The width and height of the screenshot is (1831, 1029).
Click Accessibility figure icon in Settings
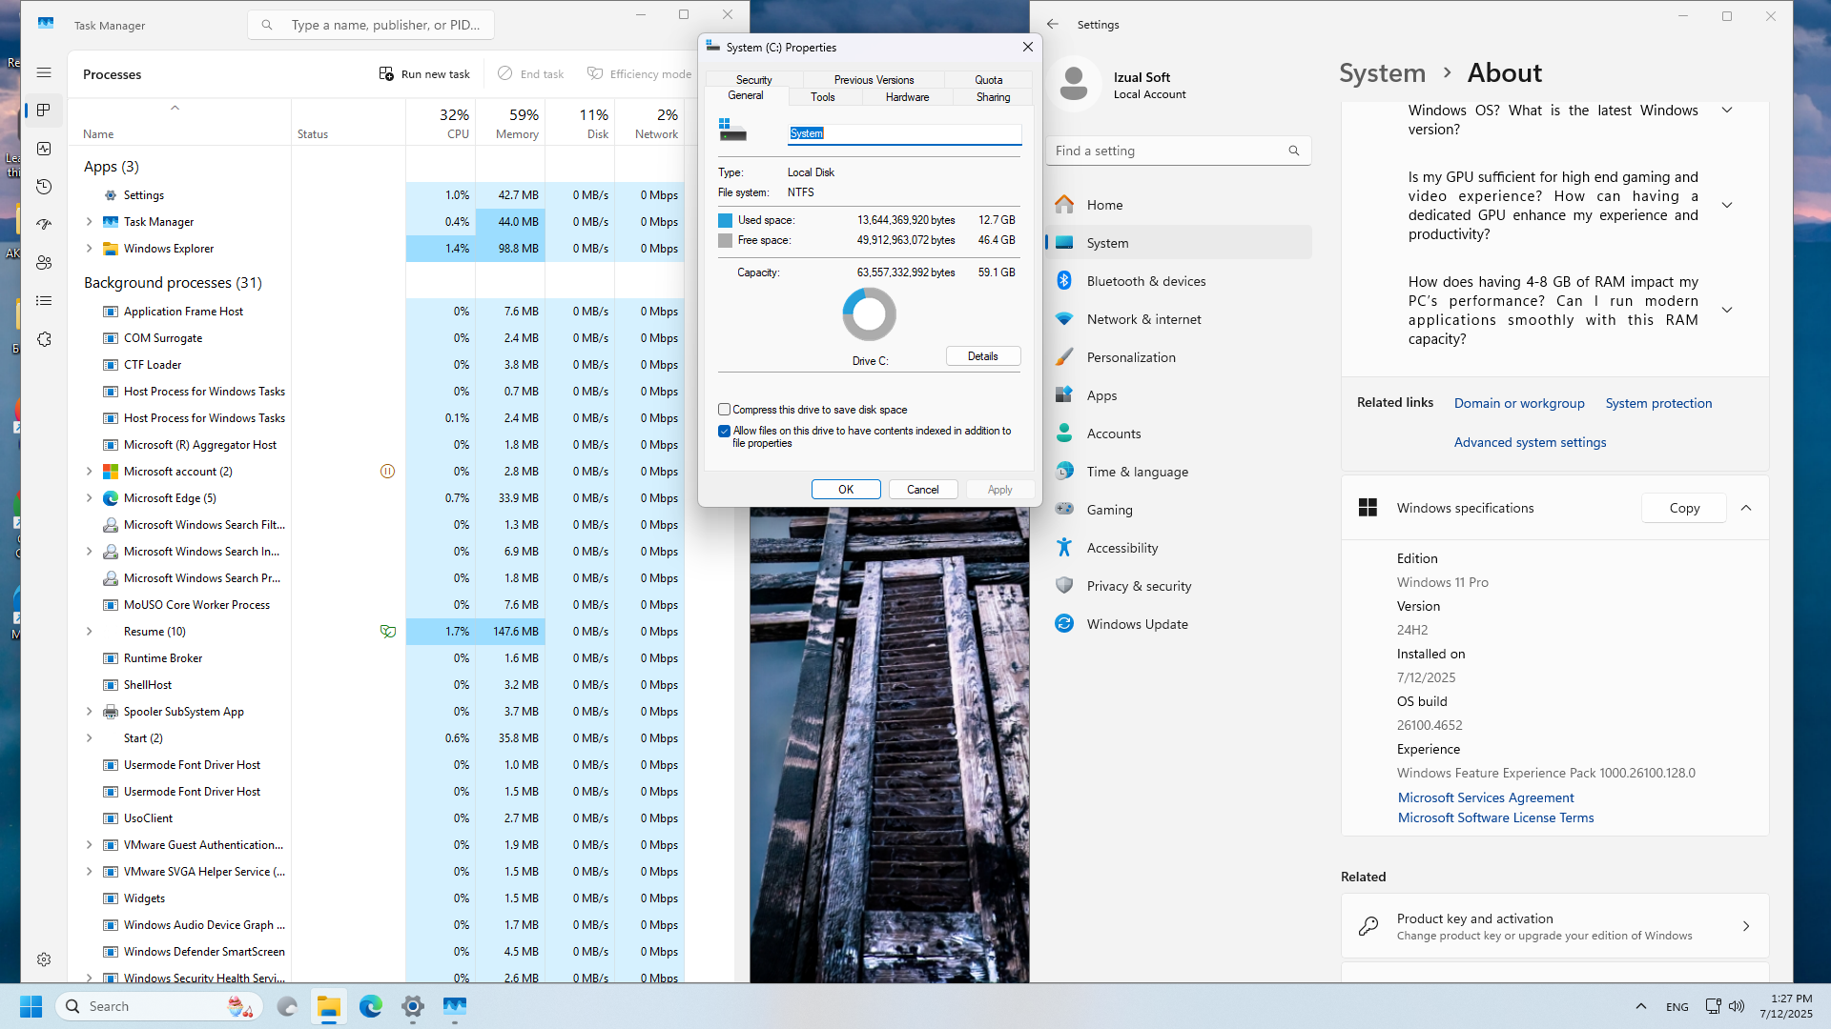coord(1064,547)
